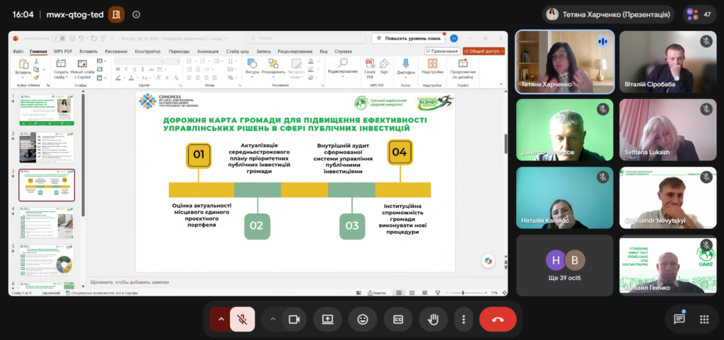Screen dimensions: 724x340
Task: Click the Paste clipboard icon
Action: (23, 64)
